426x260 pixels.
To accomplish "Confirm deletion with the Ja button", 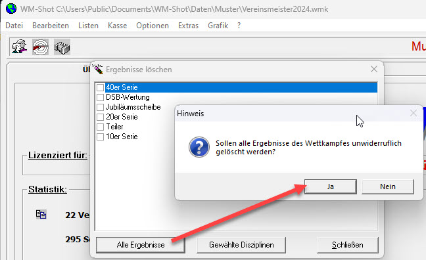I will [331, 186].
